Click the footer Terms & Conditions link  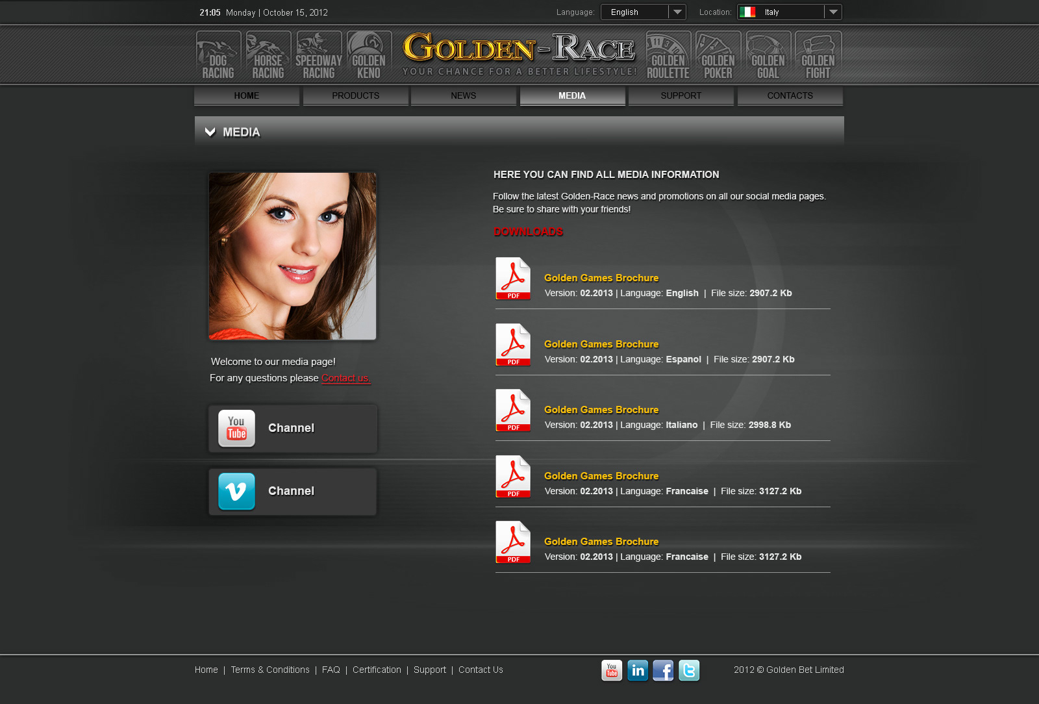click(270, 670)
